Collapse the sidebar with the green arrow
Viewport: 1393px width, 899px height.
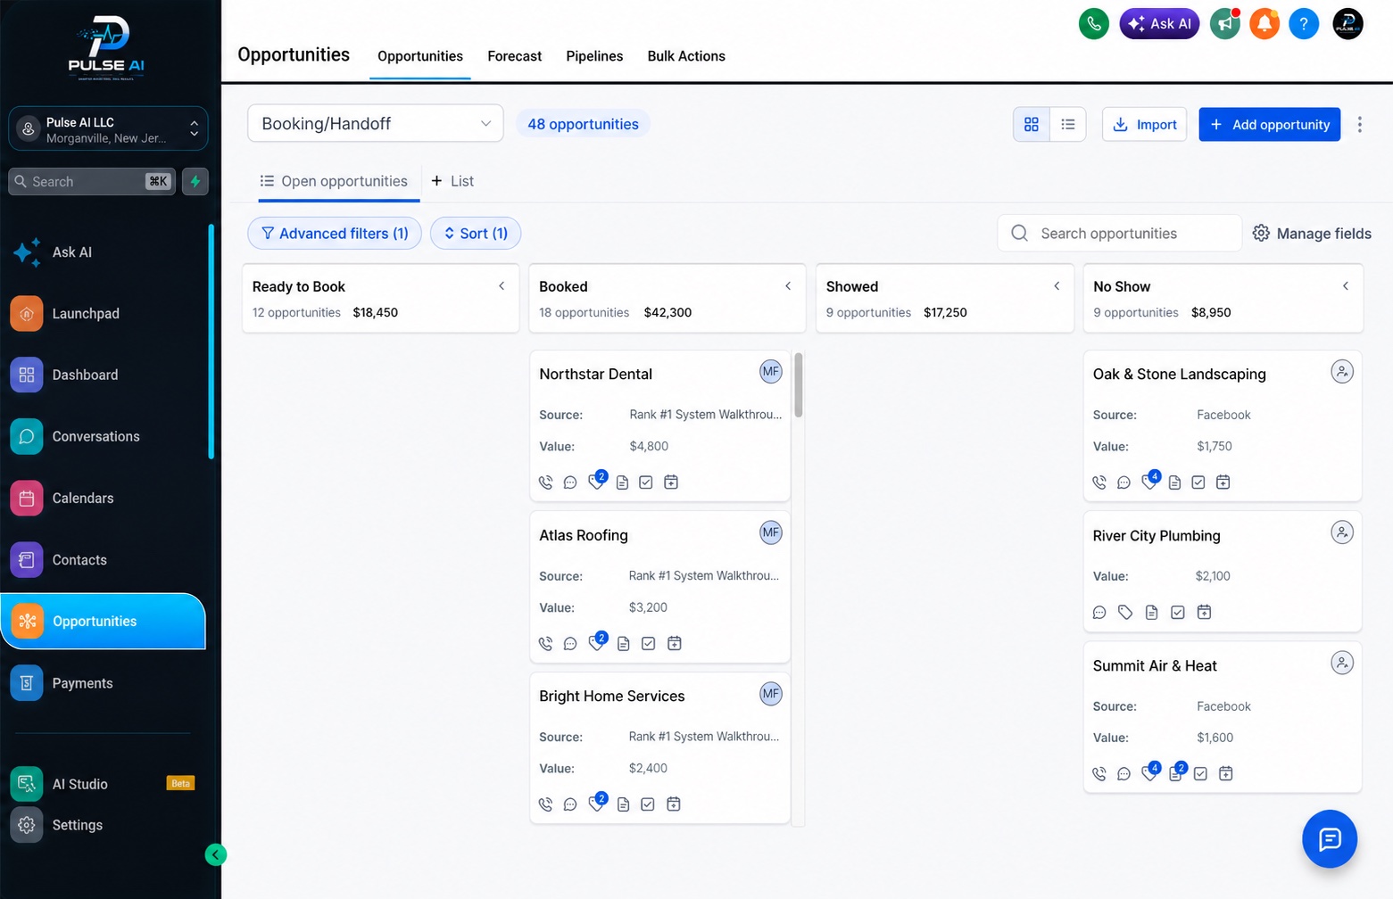(215, 854)
